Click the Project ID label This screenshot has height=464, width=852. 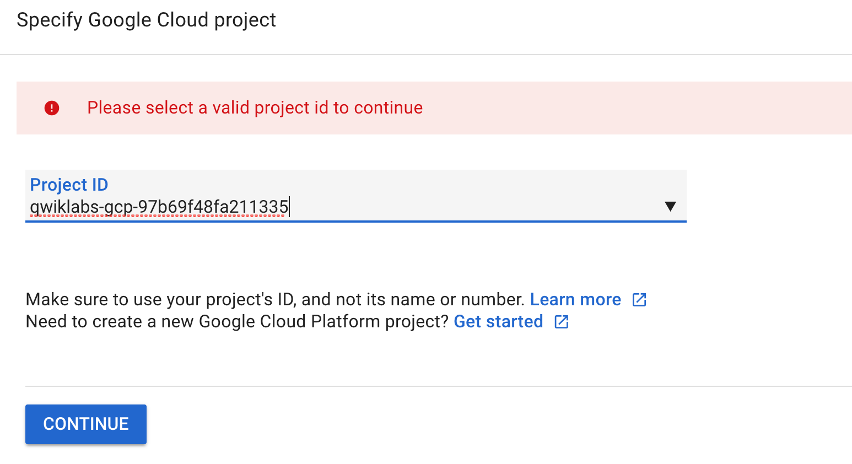[x=68, y=185]
